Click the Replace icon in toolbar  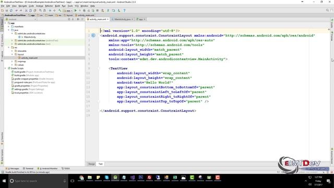[x=44, y=10]
